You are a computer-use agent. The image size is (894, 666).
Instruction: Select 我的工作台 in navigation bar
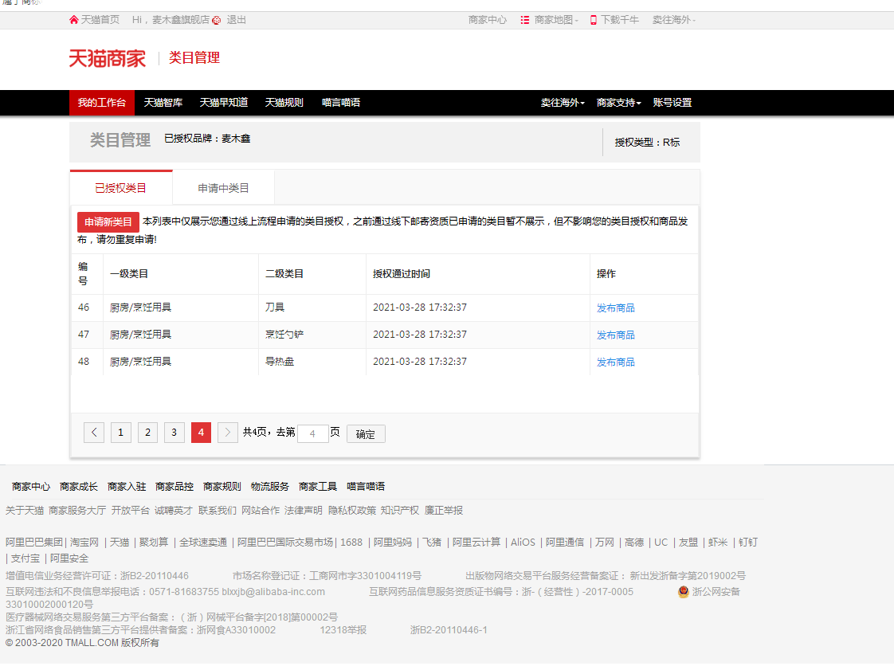[102, 103]
